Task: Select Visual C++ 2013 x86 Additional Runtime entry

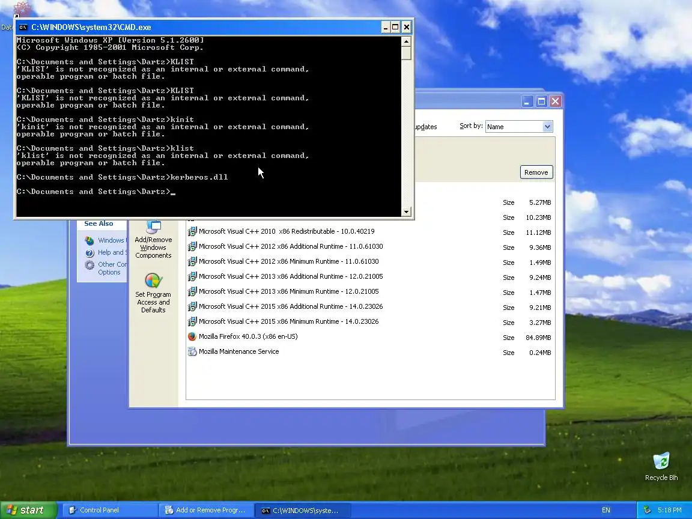Action: click(x=370, y=277)
